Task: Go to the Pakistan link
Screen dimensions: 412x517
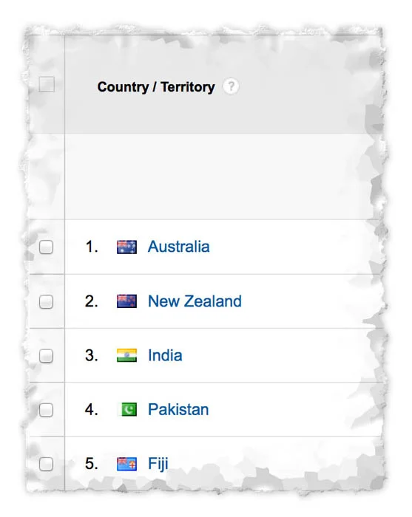Action: 178,409
